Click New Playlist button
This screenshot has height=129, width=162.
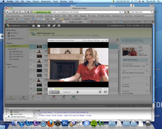[x=23, y=98]
